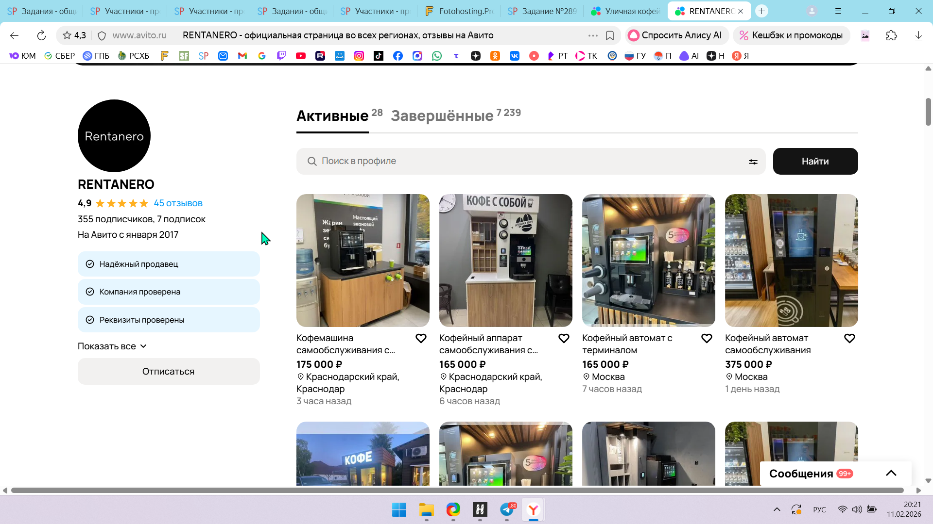
Task: Select the Активные listings tab
Action: pos(332,116)
